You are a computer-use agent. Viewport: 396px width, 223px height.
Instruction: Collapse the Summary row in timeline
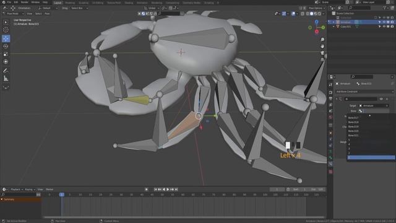2,199
